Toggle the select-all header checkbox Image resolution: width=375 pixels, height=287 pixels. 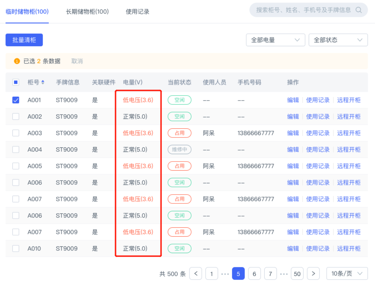(x=16, y=83)
